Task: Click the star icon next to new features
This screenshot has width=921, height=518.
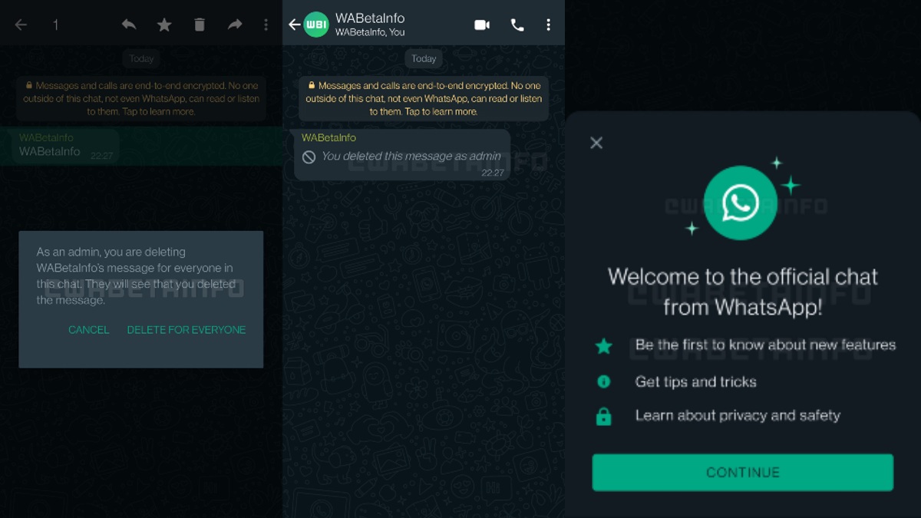Action: tap(604, 346)
